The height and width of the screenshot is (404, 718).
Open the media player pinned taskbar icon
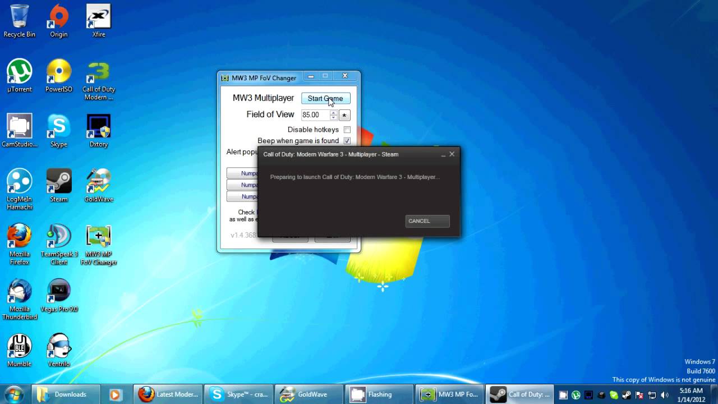[x=115, y=394]
